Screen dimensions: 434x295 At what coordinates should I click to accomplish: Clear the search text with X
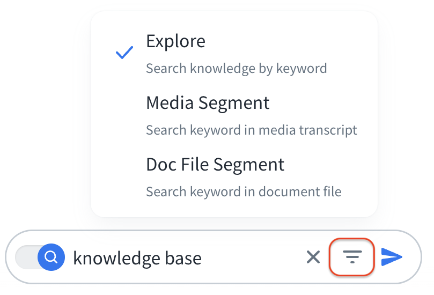(x=313, y=257)
